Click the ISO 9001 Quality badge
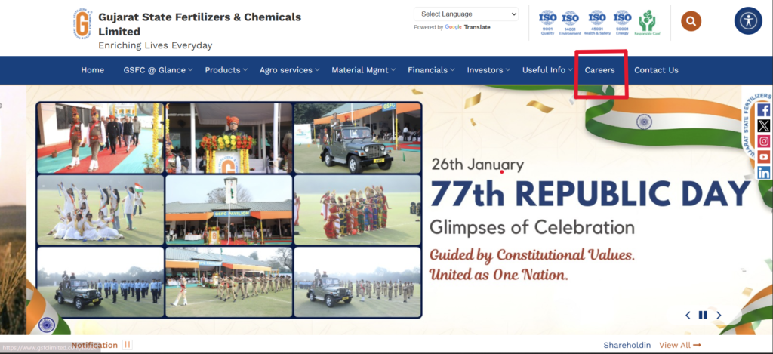The height and width of the screenshot is (354, 773). (547, 23)
